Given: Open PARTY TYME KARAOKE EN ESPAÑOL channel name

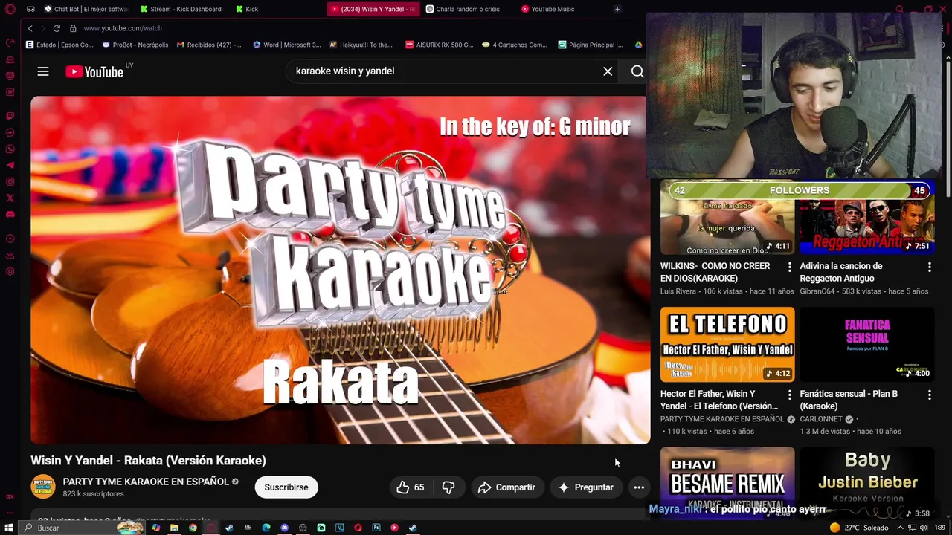Looking at the screenshot, I should [x=146, y=481].
